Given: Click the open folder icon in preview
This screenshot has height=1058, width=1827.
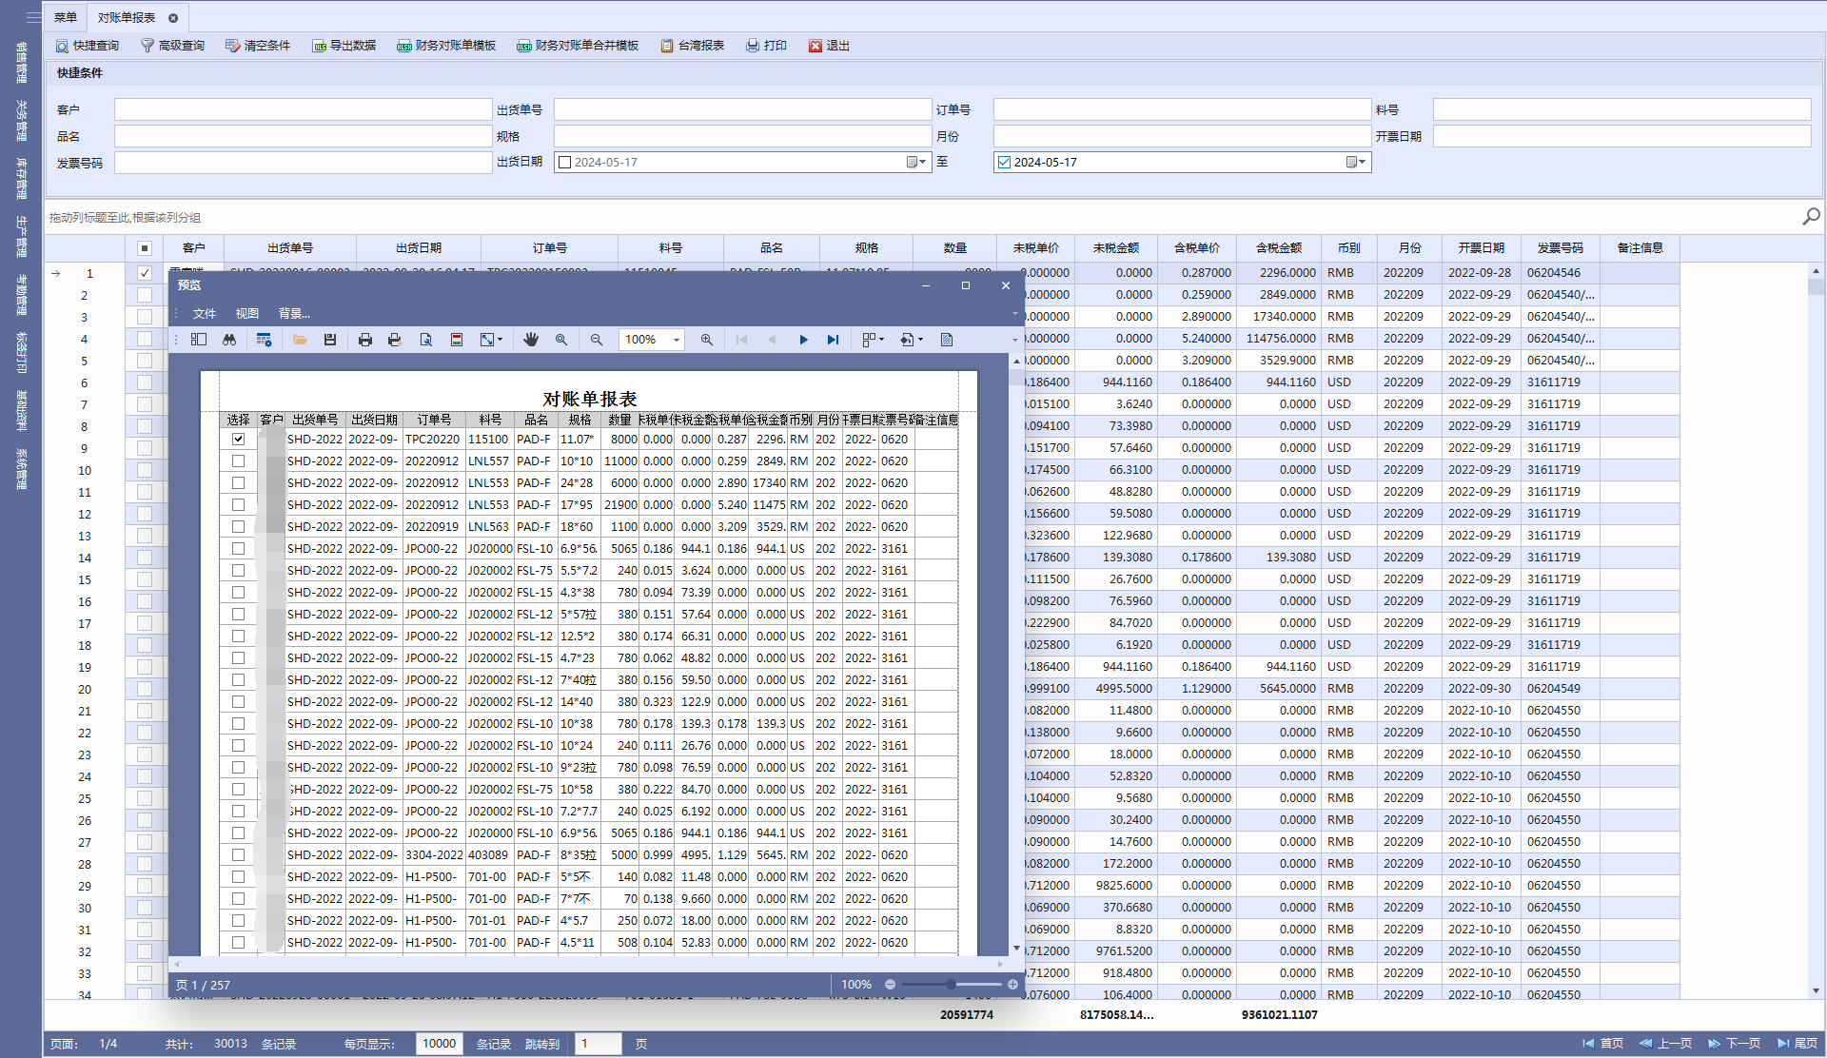Looking at the screenshot, I should pyautogui.click(x=300, y=340).
